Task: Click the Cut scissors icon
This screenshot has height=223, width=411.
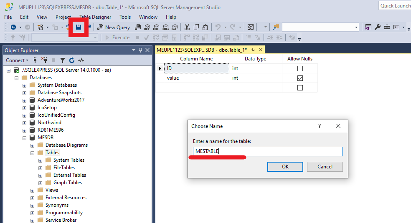Action: coord(187,27)
